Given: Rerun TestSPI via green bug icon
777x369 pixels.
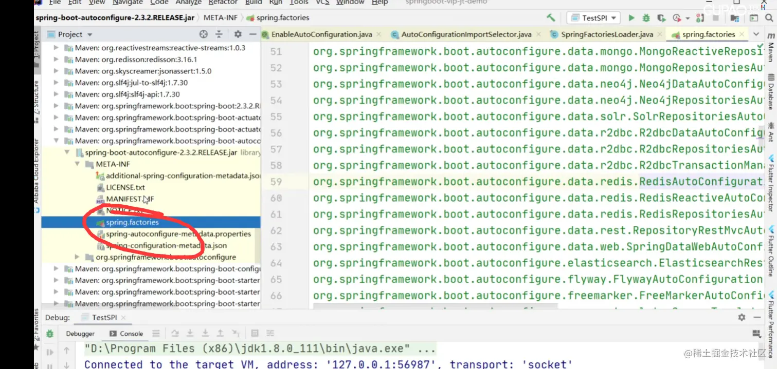Looking at the screenshot, I should pos(50,334).
